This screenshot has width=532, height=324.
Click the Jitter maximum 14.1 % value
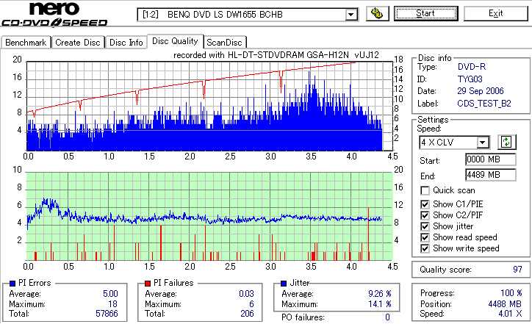[x=380, y=304]
